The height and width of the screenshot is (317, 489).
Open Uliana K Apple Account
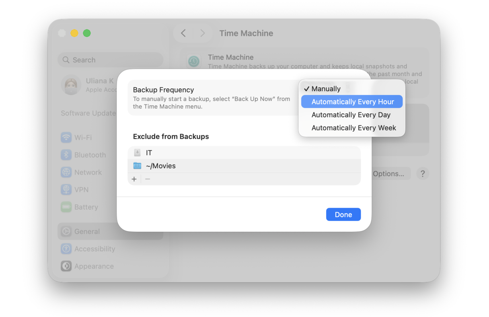tap(88, 85)
